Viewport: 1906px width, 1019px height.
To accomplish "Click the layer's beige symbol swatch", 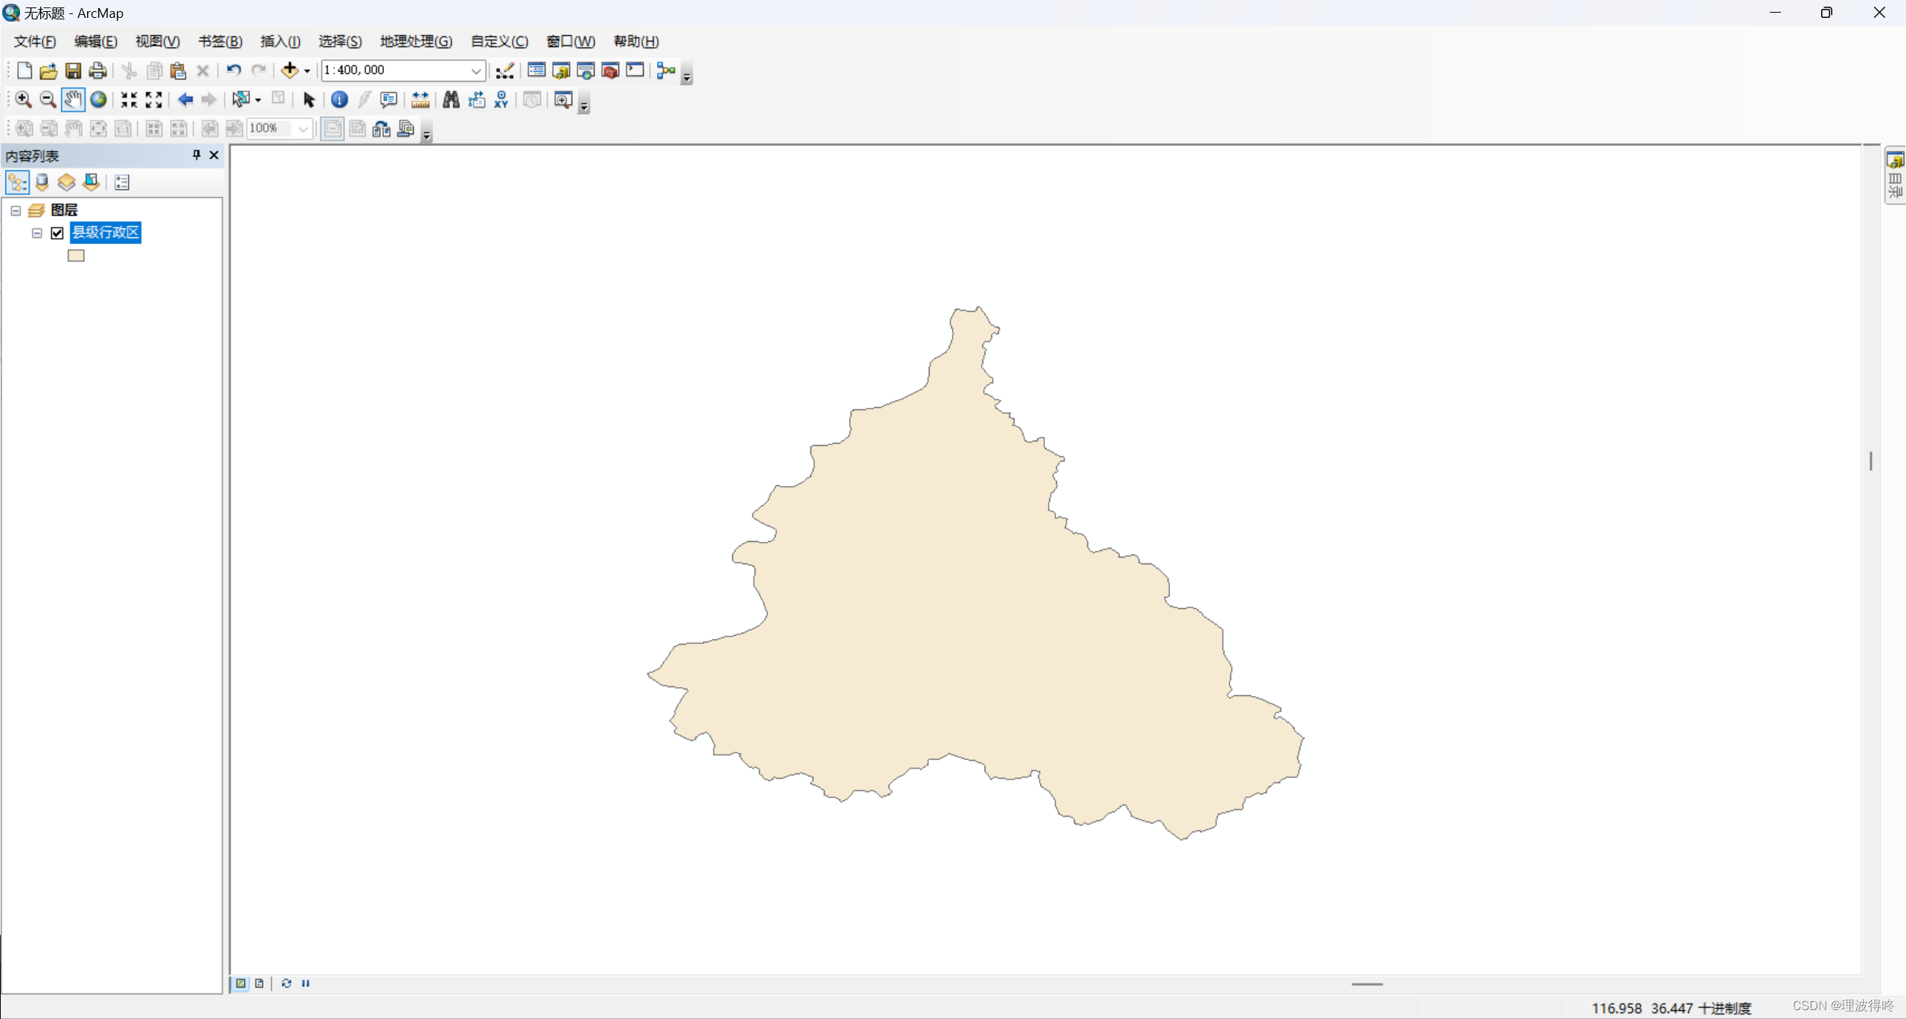I will click(76, 256).
